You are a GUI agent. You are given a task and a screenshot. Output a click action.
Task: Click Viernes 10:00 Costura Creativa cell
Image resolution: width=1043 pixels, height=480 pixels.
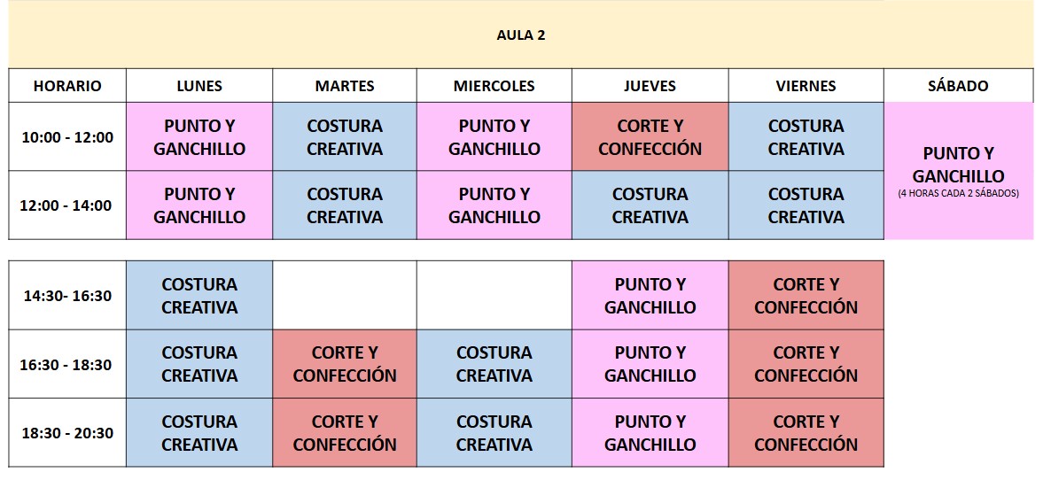pyautogui.click(x=806, y=137)
